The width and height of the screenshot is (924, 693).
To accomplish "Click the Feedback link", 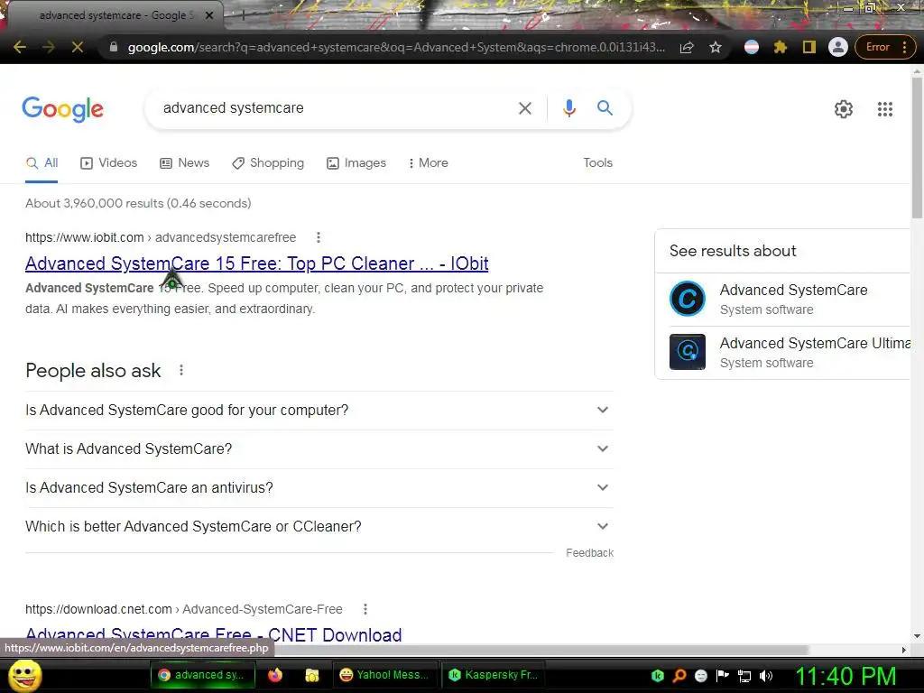I will 589,553.
